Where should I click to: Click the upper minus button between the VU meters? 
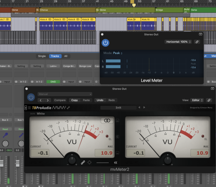[117, 121]
